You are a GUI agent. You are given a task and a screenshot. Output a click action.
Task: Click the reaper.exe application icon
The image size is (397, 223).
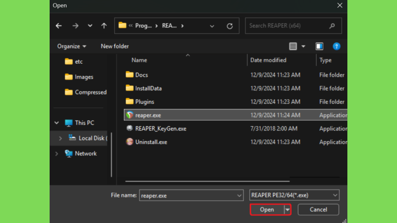click(129, 115)
